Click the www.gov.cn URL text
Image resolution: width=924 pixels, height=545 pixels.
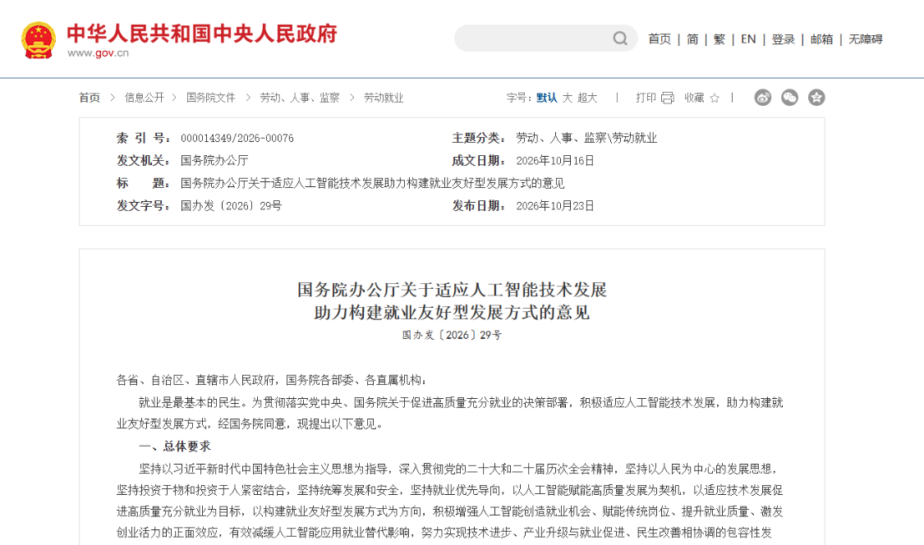[x=98, y=53]
